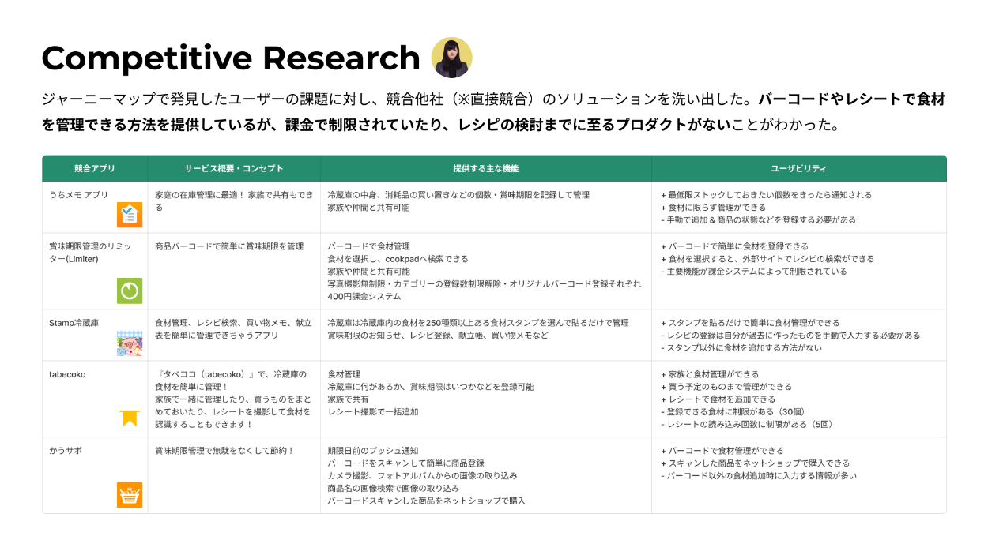Click - レシートの読み込み回数に制限がある（5回） line

(x=747, y=425)
